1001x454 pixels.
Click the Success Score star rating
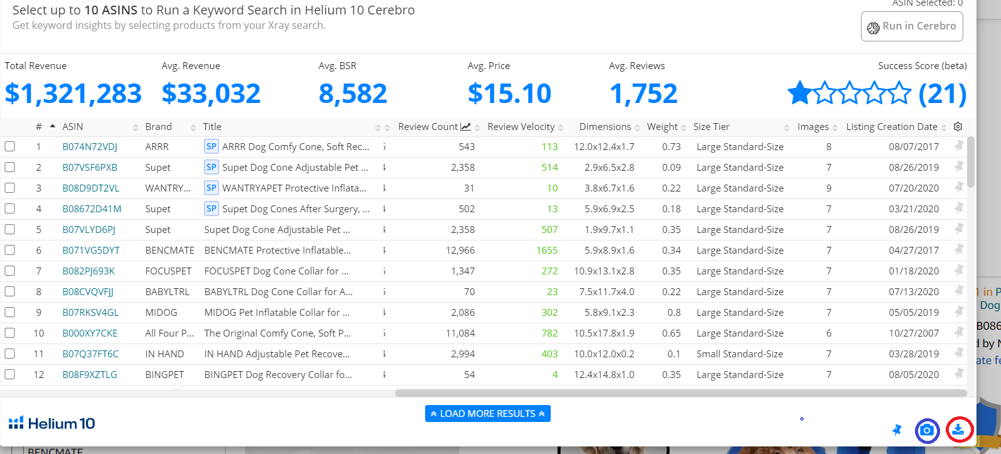pos(849,93)
